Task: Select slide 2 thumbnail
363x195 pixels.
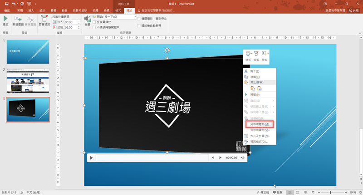Action: [28, 81]
